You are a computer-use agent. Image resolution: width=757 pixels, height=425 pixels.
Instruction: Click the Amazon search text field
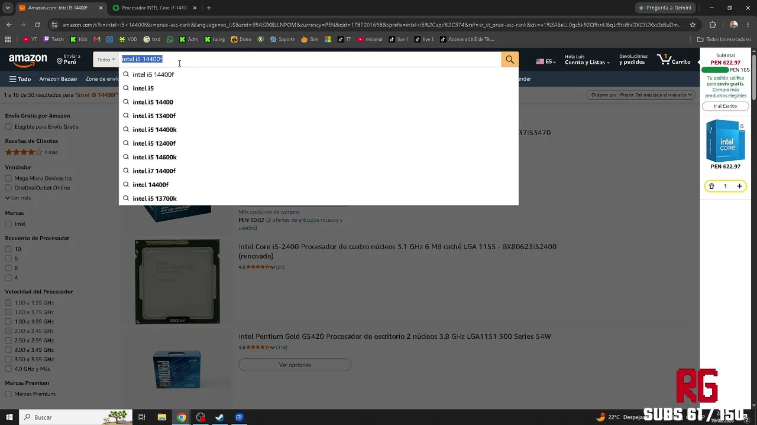point(310,60)
